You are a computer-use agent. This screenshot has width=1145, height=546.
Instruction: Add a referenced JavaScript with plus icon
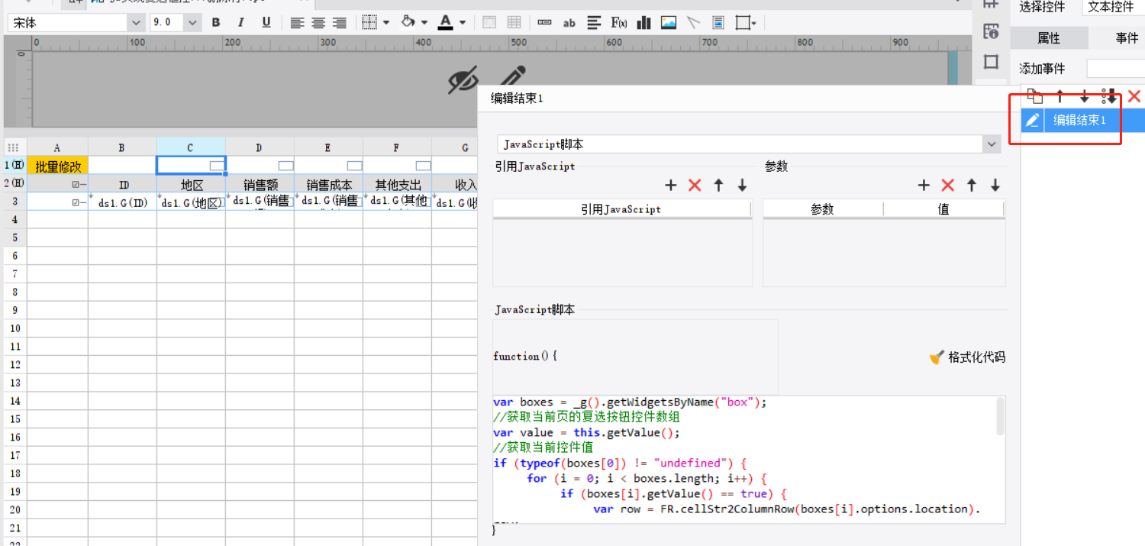tap(671, 186)
